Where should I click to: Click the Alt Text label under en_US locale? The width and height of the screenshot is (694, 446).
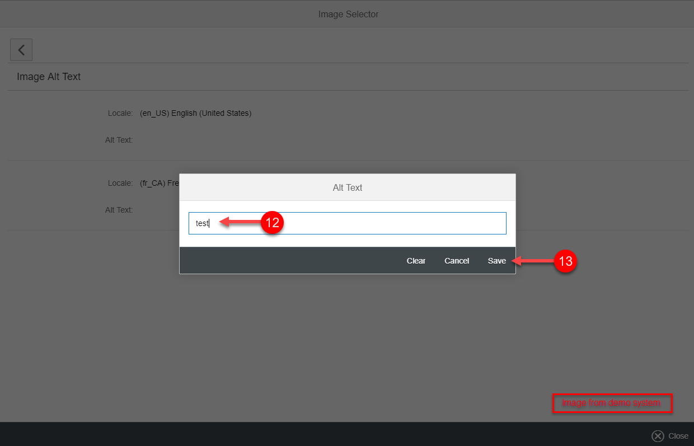click(119, 140)
